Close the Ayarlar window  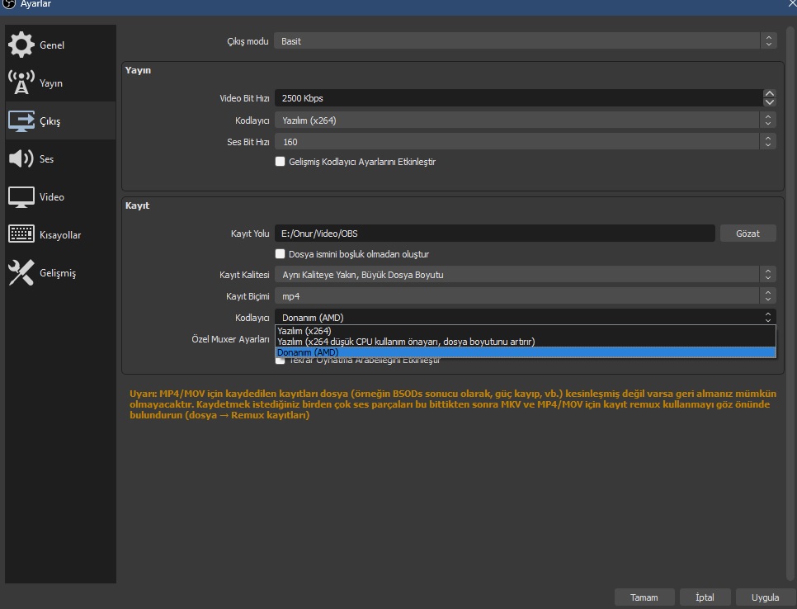(x=792, y=3)
